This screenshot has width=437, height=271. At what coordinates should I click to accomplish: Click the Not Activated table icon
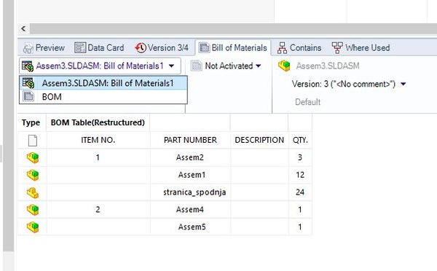click(x=196, y=66)
